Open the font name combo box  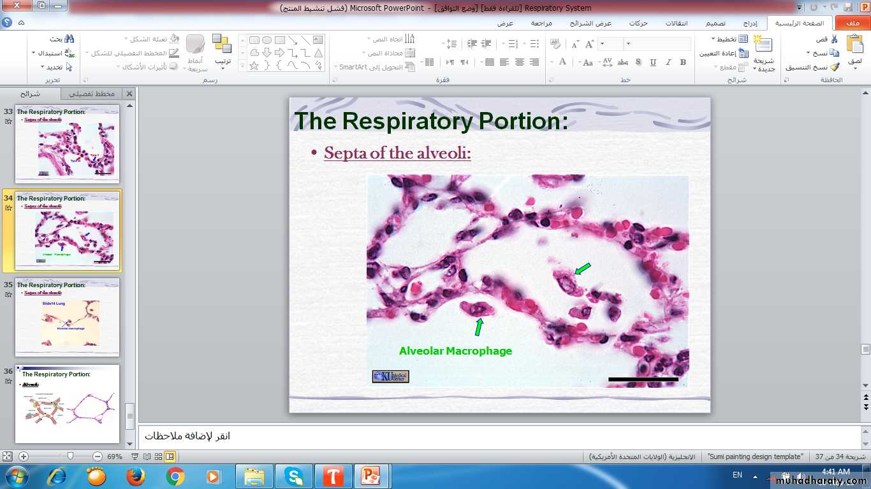tap(657, 44)
